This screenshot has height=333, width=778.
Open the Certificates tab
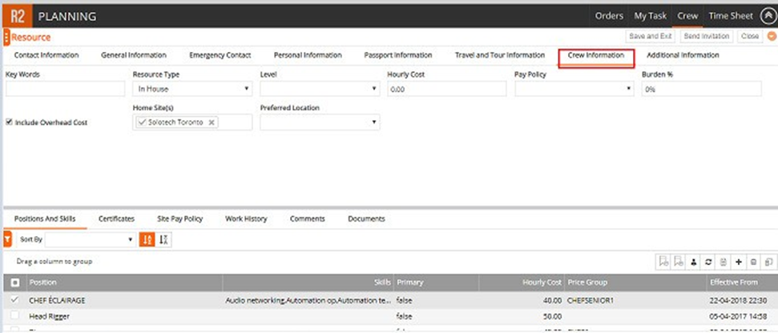pos(116,219)
